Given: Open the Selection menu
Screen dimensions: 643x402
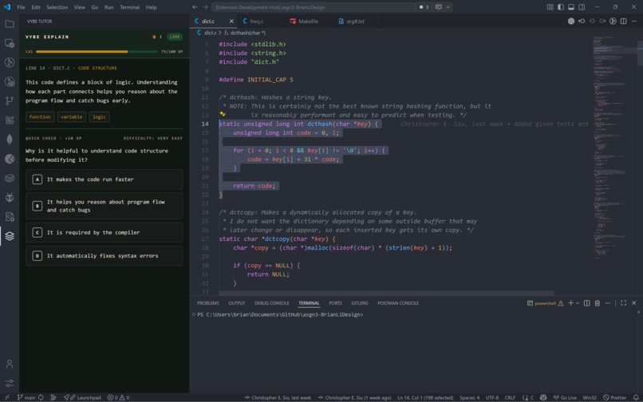Looking at the screenshot, I should point(57,7).
